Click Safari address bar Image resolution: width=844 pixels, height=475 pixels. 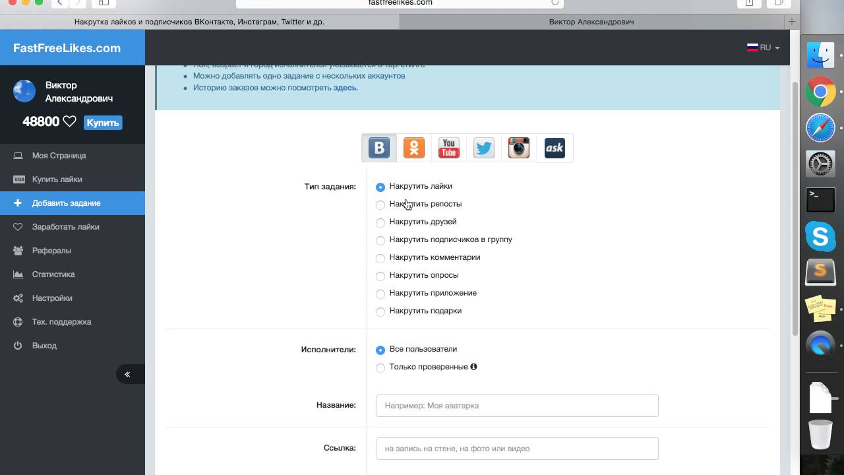[400, 3]
